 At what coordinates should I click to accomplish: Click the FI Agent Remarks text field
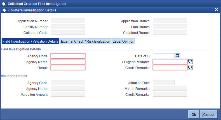170,62
